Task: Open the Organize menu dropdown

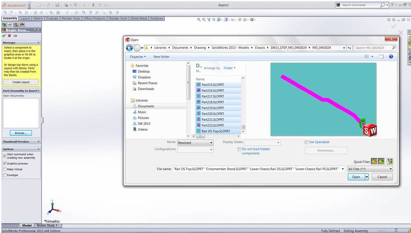Action: (137, 57)
